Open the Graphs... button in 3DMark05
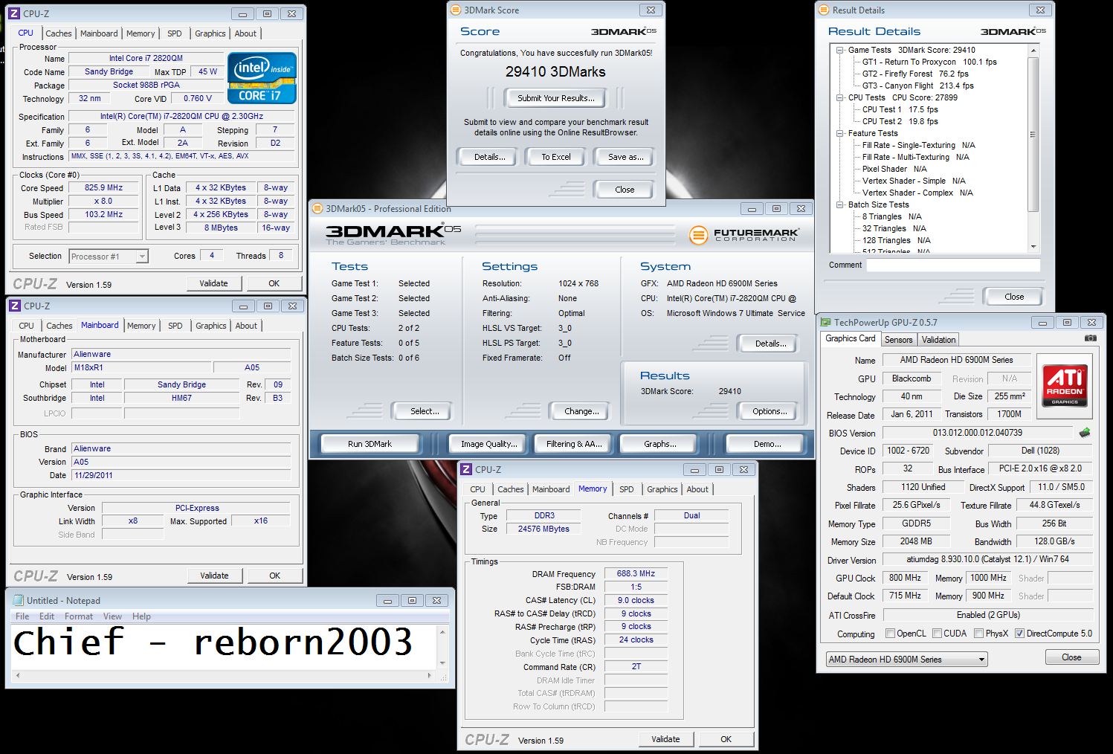1113x754 pixels. tap(659, 444)
